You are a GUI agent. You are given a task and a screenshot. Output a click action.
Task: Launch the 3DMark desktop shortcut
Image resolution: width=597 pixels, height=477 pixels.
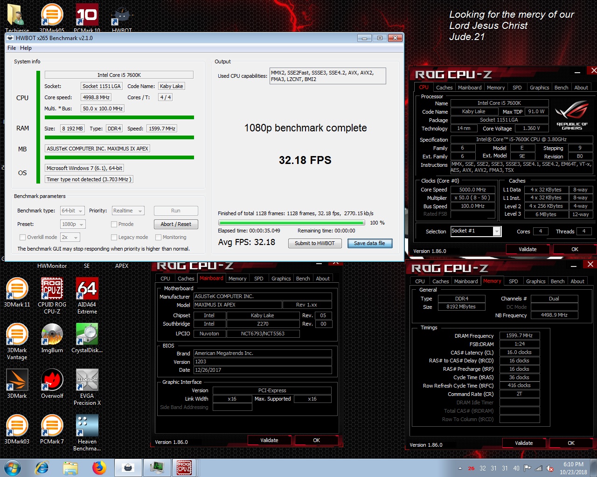[x=17, y=383]
